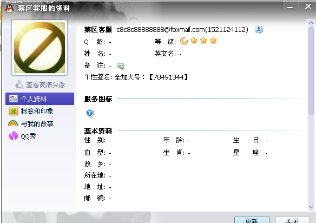Image resolution: width=316 pixels, height=223 pixels.
Task: Click the second star level icon
Action: tap(203, 41)
